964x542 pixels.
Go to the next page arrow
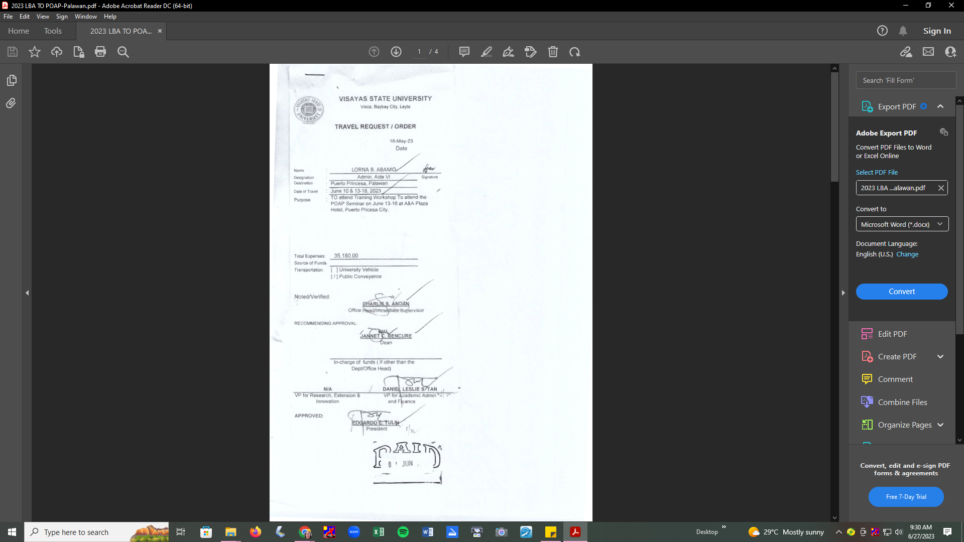[396, 52]
